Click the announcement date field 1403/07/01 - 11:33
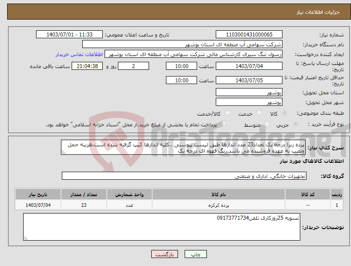 coord(69,35)
